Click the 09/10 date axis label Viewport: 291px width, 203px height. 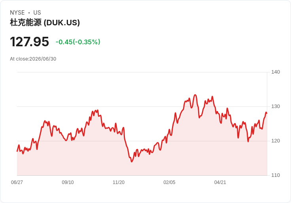pyautogui.click(x=68, y=182)
